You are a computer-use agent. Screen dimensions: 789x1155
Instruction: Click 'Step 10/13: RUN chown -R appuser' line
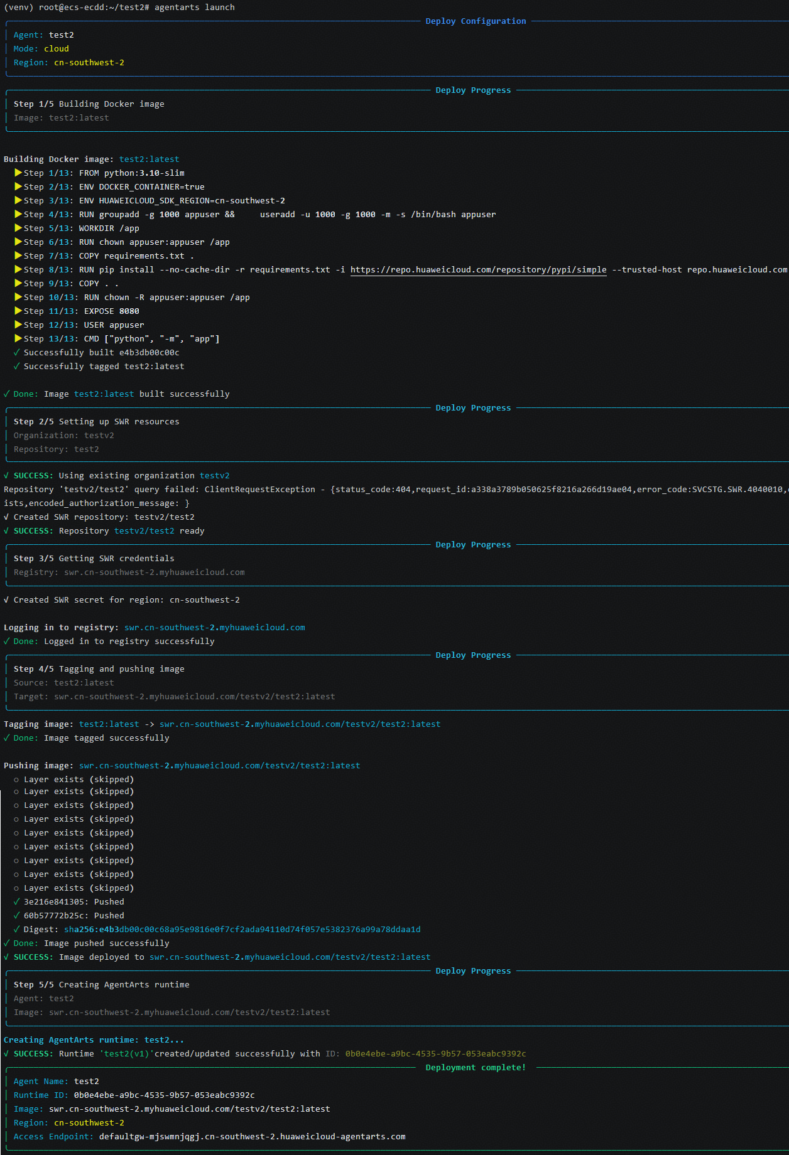pyautogui.click(x=137, y=298)
